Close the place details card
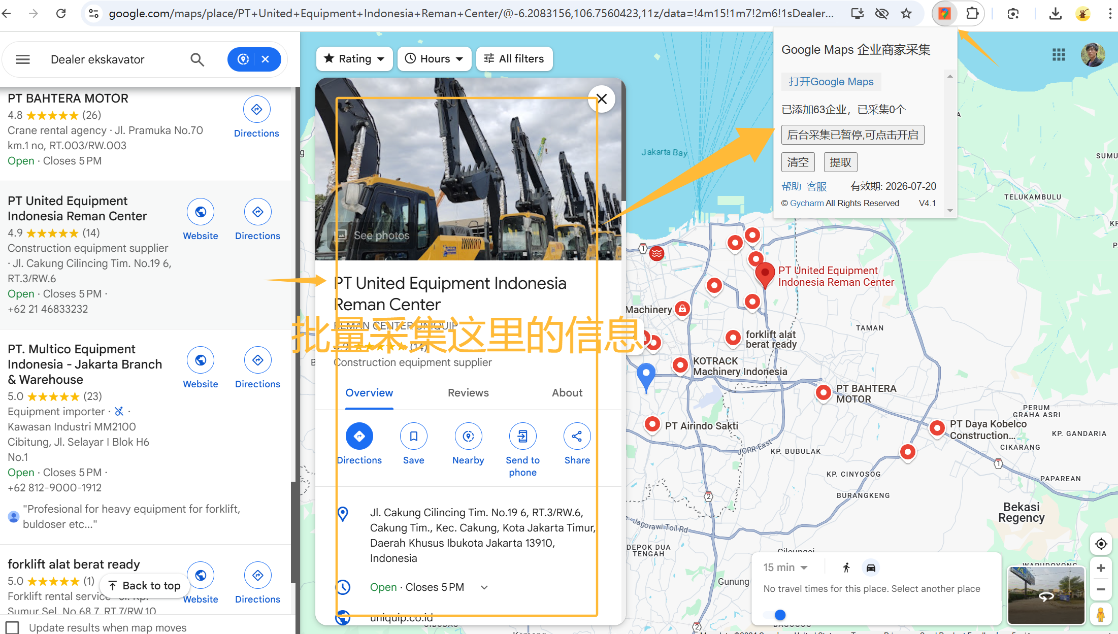The width and height of the screenshot is (1118, 634). click(602, 99)
